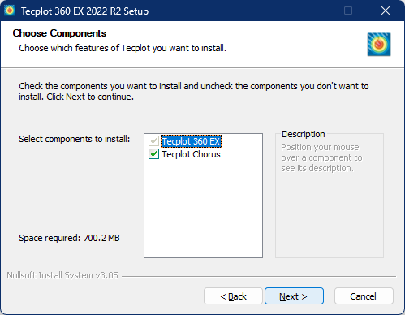The image size is (405, 315).
Task: Click Next to continue installation
Action: click(294, 296)
